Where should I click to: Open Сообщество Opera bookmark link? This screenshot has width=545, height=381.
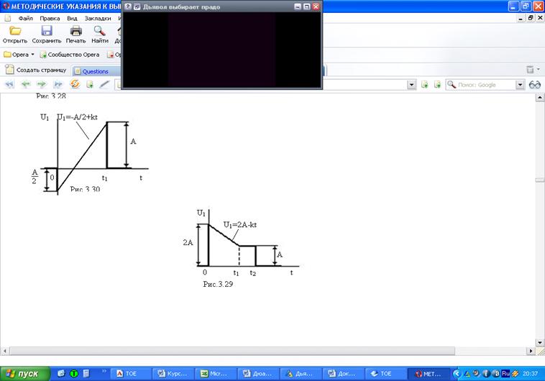point(70,55)
